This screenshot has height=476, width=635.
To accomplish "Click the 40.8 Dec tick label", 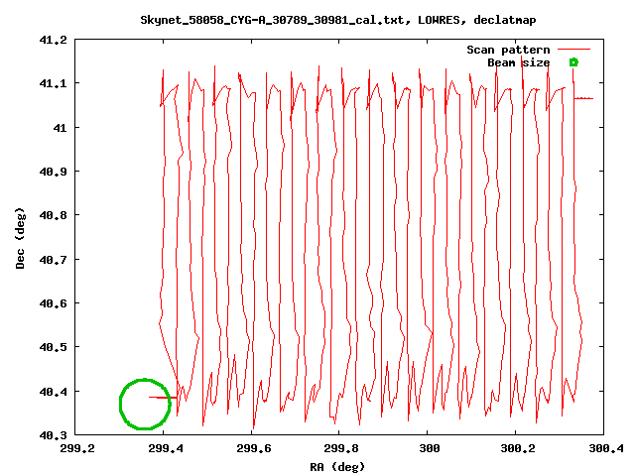I will tap(53, 215).
